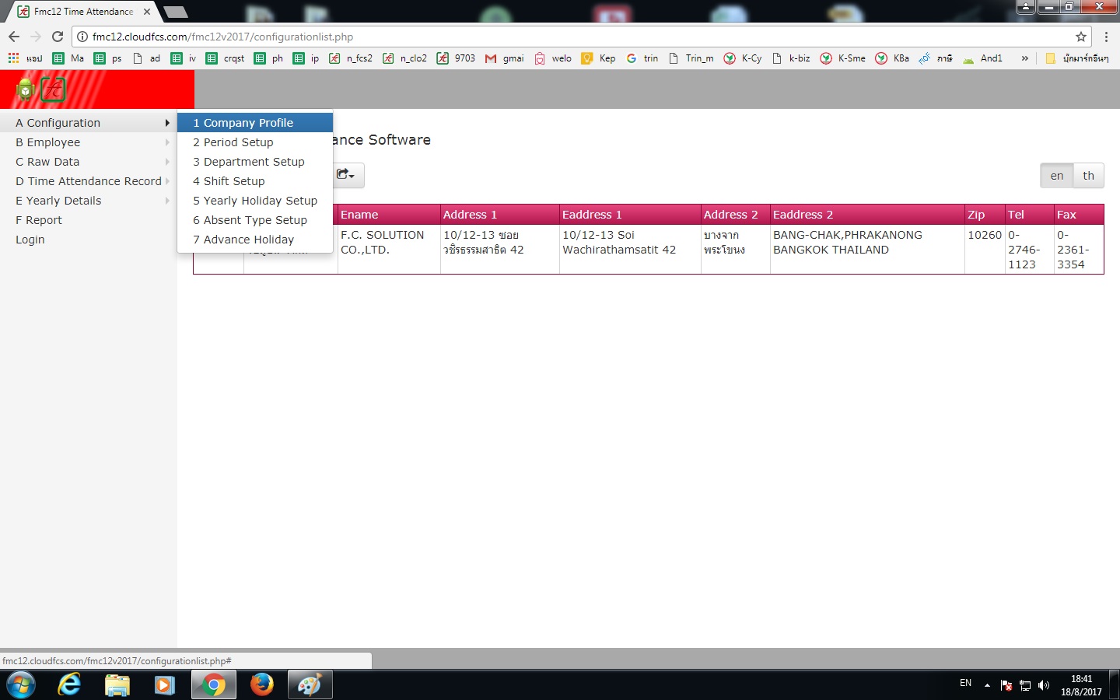The height and width of the screenshot is (700, 1120).
Task: Open the n_clo2 bookmark
Action: (404, 58)
